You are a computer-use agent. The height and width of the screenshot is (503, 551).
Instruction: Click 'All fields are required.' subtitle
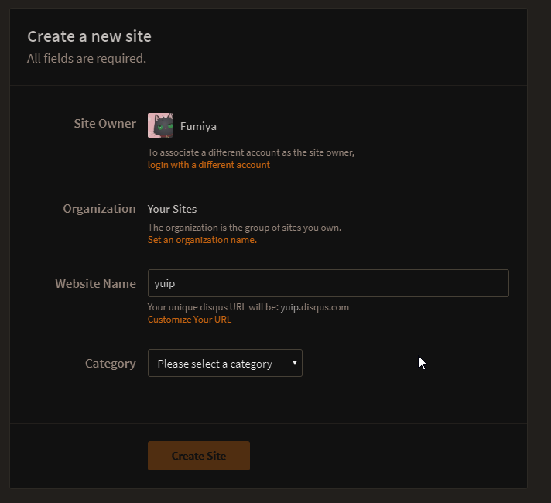86,59
